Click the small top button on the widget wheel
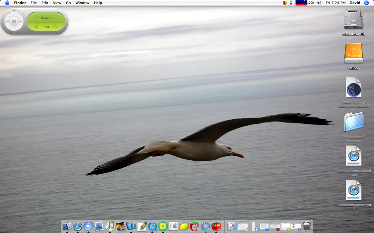This screenshot has width=374, height=233. [14, 10]
